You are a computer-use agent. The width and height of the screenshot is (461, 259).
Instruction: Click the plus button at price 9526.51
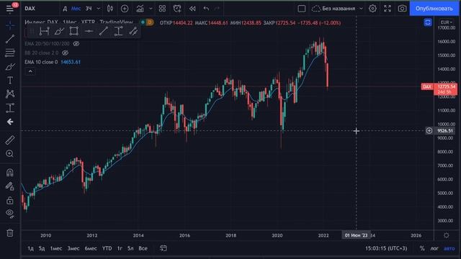pos(429,131)
